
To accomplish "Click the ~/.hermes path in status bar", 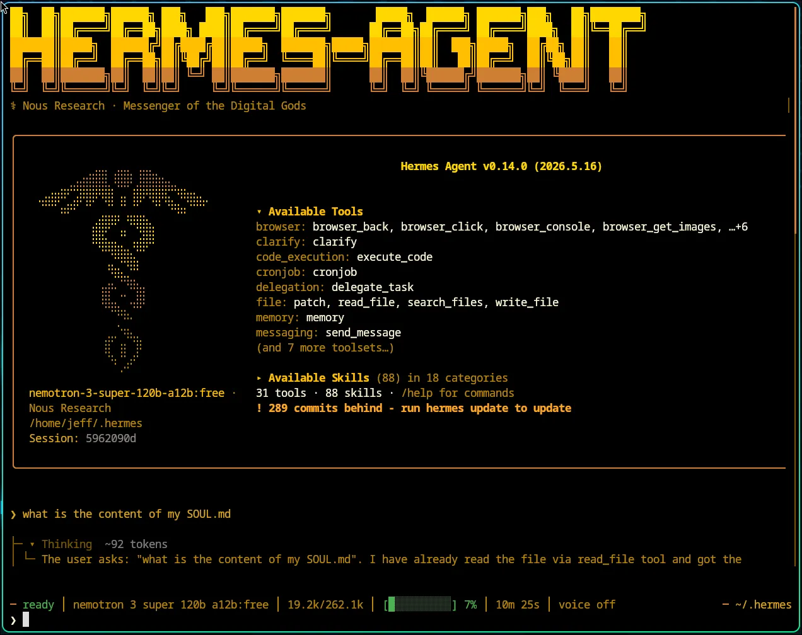I will [764, 605].
